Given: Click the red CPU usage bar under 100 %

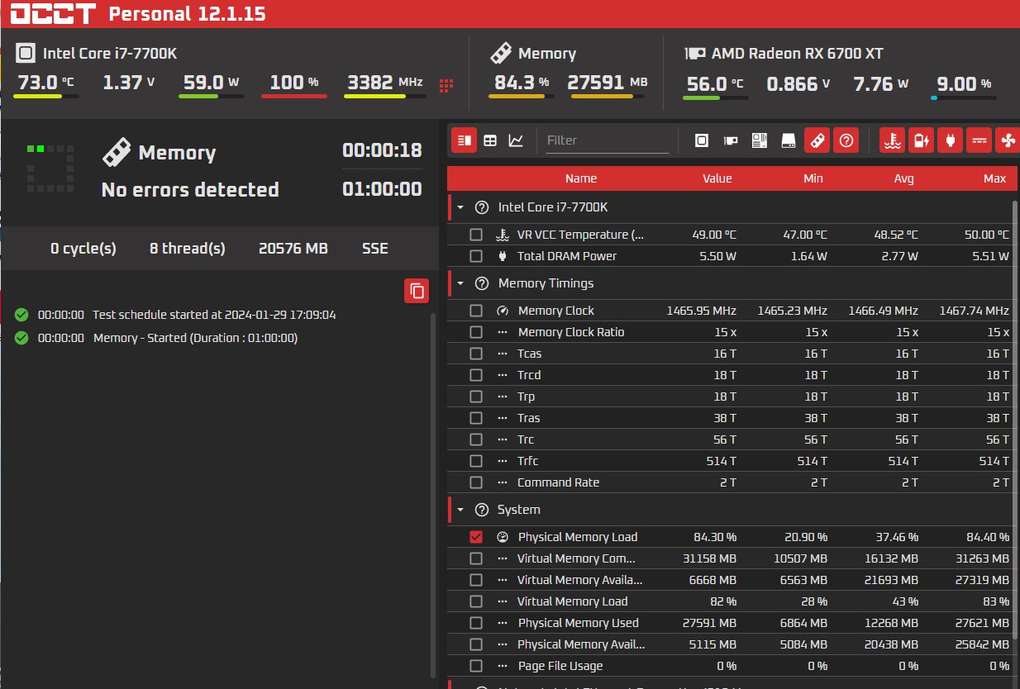Looking at the screenshot, I should [x=294, y=97].
